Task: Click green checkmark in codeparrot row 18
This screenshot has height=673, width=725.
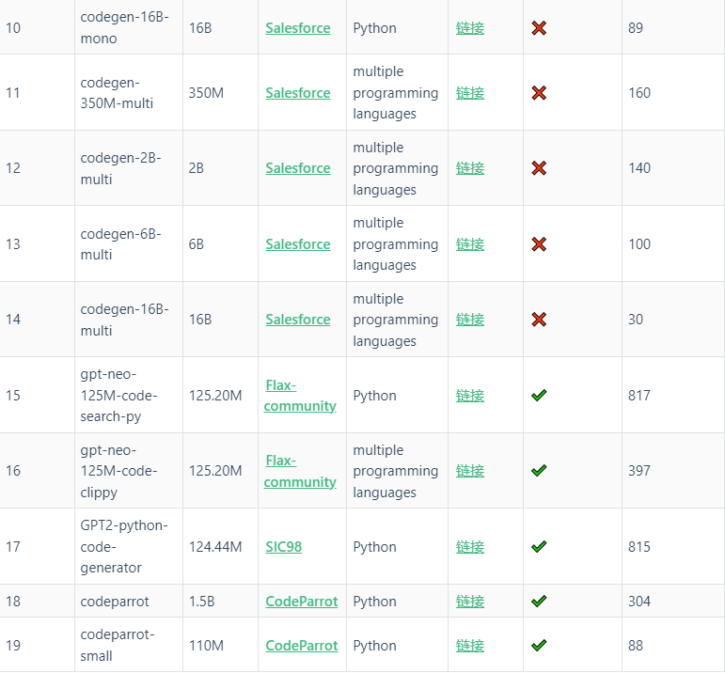Action: click(x=539, y=601)
